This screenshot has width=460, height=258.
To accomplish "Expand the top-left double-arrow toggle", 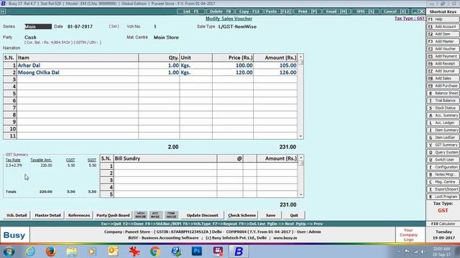I will [3, 11].
